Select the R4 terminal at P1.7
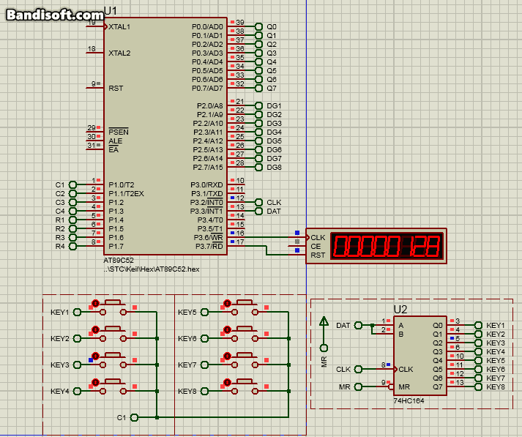The width and height of the screenshot is (522, 437). point(72,246)
